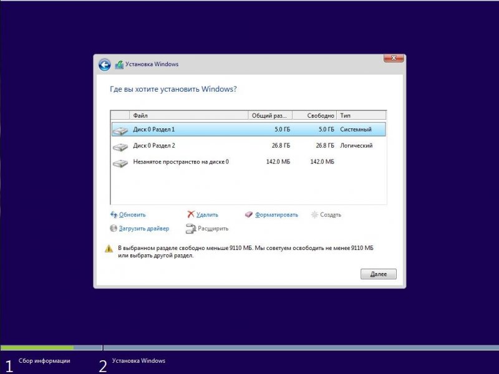
Task: Click the eraser icon beside Форматировать
Action: click(x=248, y=214)
